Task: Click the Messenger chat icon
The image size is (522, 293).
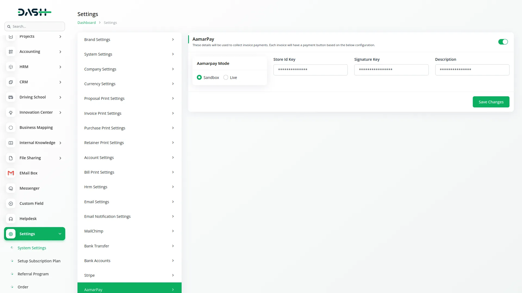Action: pyautogui.click(x=11, y=188)
